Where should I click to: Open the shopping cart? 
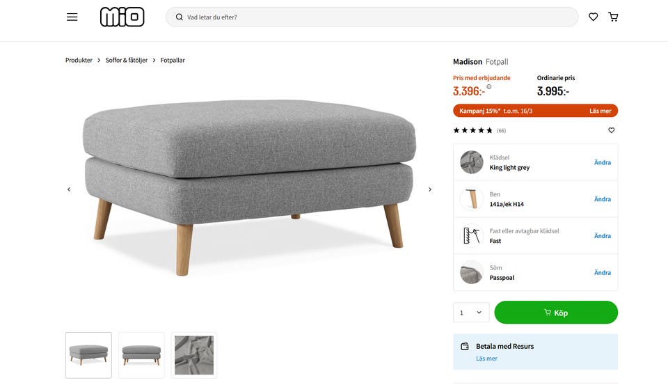coord(613,17)
